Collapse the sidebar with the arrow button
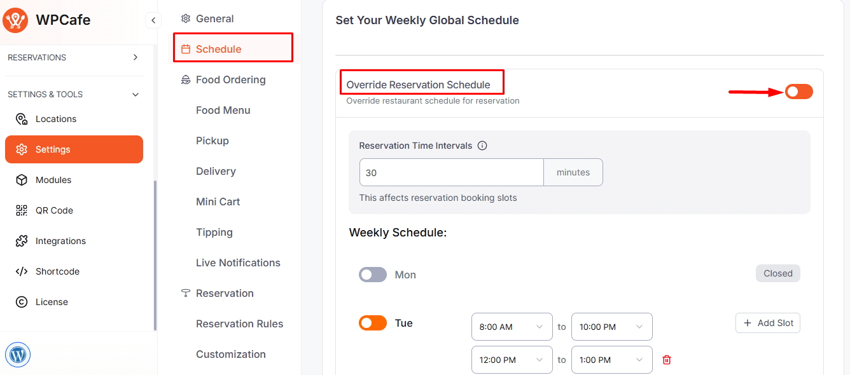The image size is (850, 375). [153, 20]
